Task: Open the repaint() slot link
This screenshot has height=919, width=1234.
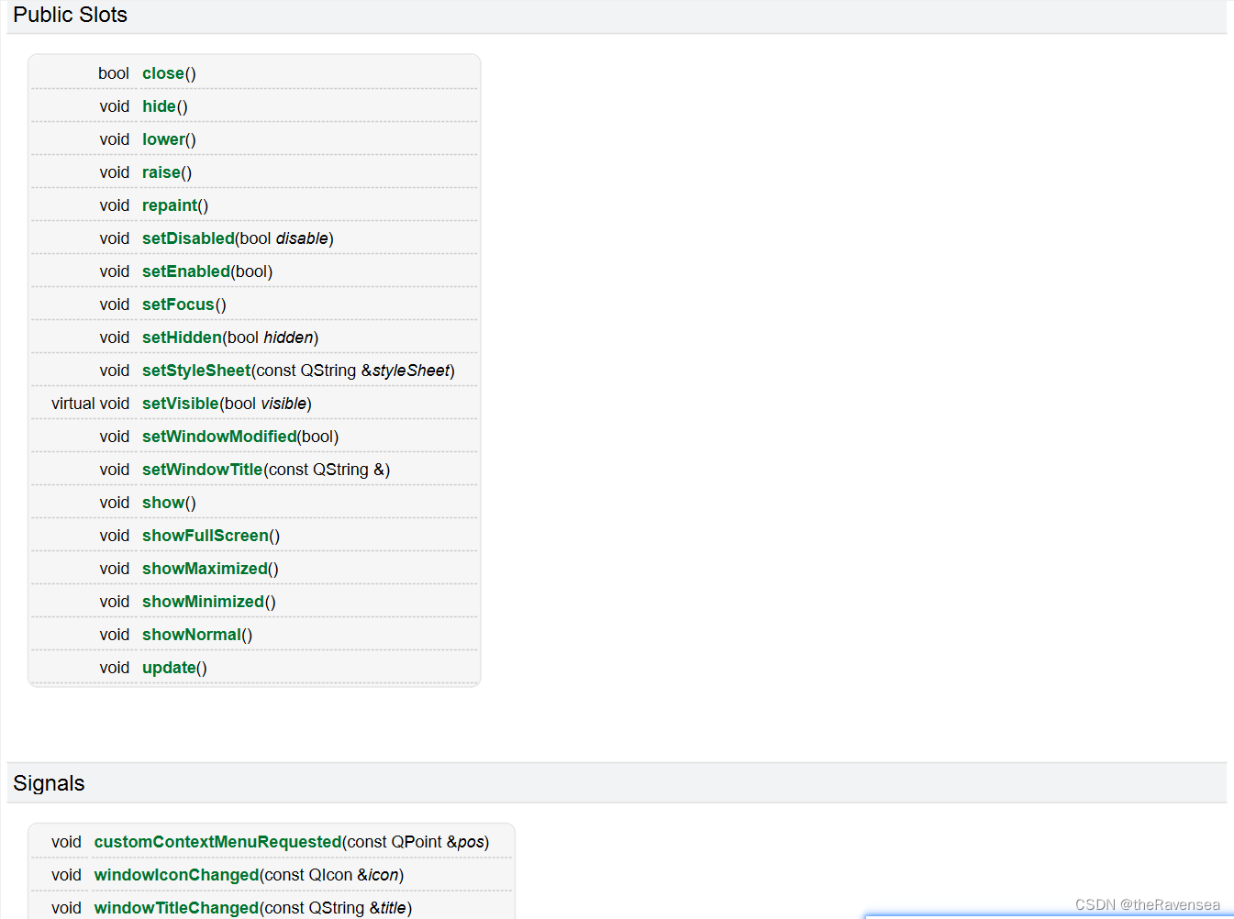Action: click(170, 205)
